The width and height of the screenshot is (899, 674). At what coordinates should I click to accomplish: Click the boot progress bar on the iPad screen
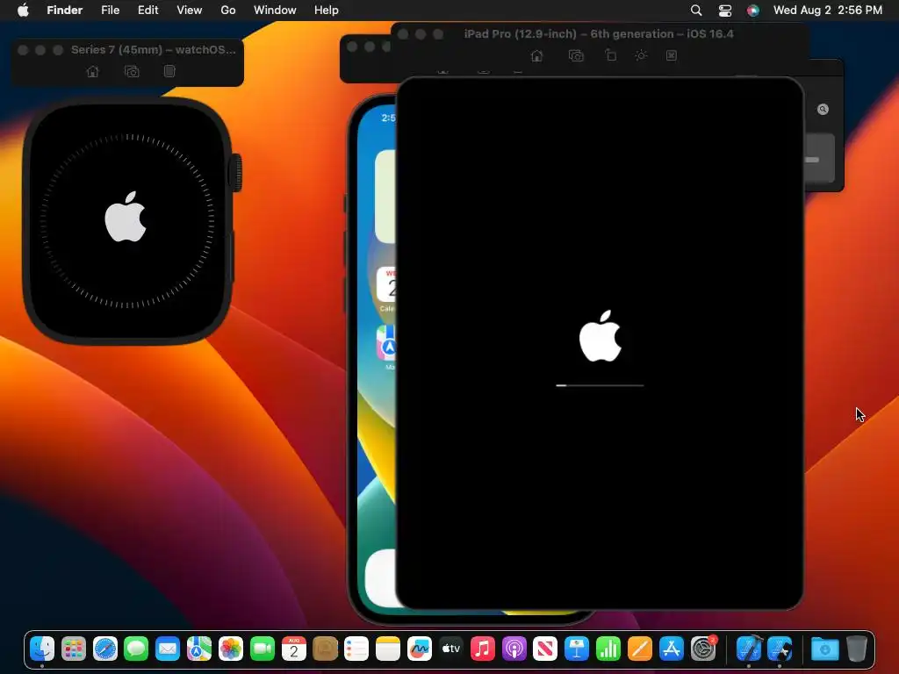(600, 385)
